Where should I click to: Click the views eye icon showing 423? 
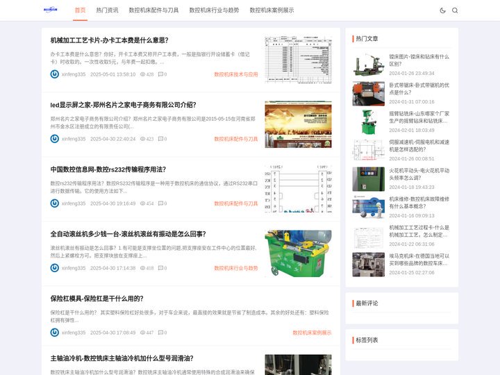(x=142, y=139)
